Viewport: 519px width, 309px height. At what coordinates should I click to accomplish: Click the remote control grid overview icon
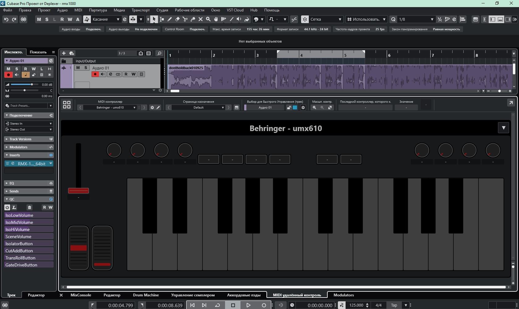pyautogui.click(x=66, y=105)
